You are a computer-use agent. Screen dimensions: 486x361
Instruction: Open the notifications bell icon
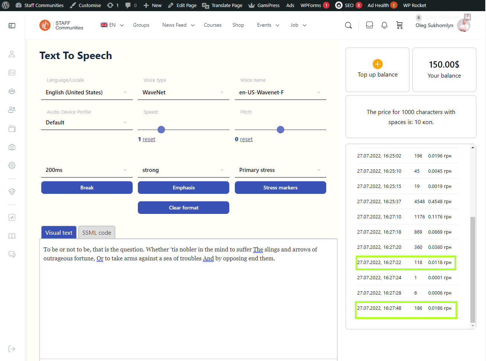(x=384, y=25)
